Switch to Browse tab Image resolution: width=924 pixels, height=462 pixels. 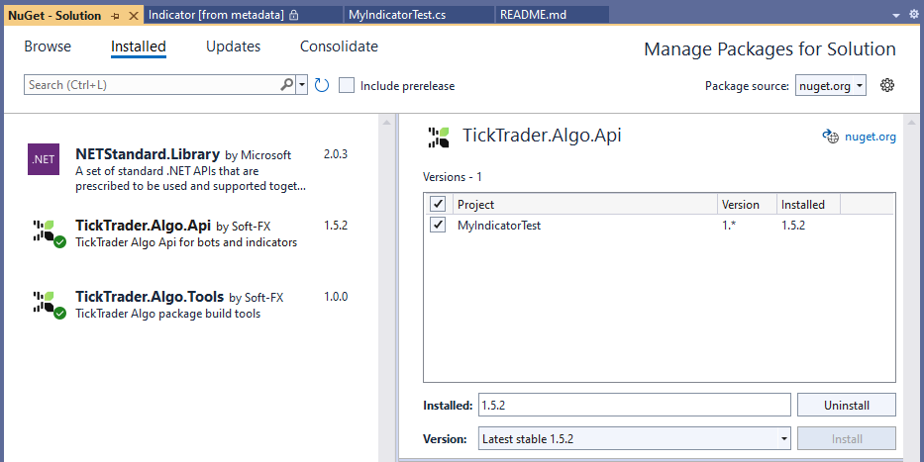point(48,46)
